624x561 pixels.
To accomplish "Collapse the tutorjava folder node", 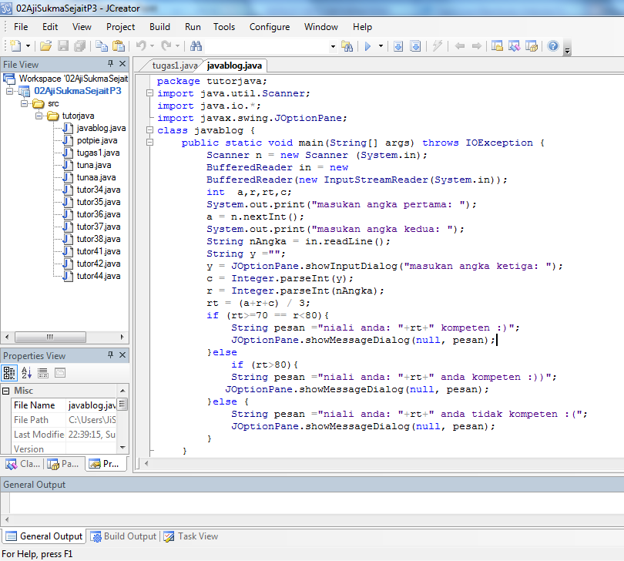I will [39, 116].
